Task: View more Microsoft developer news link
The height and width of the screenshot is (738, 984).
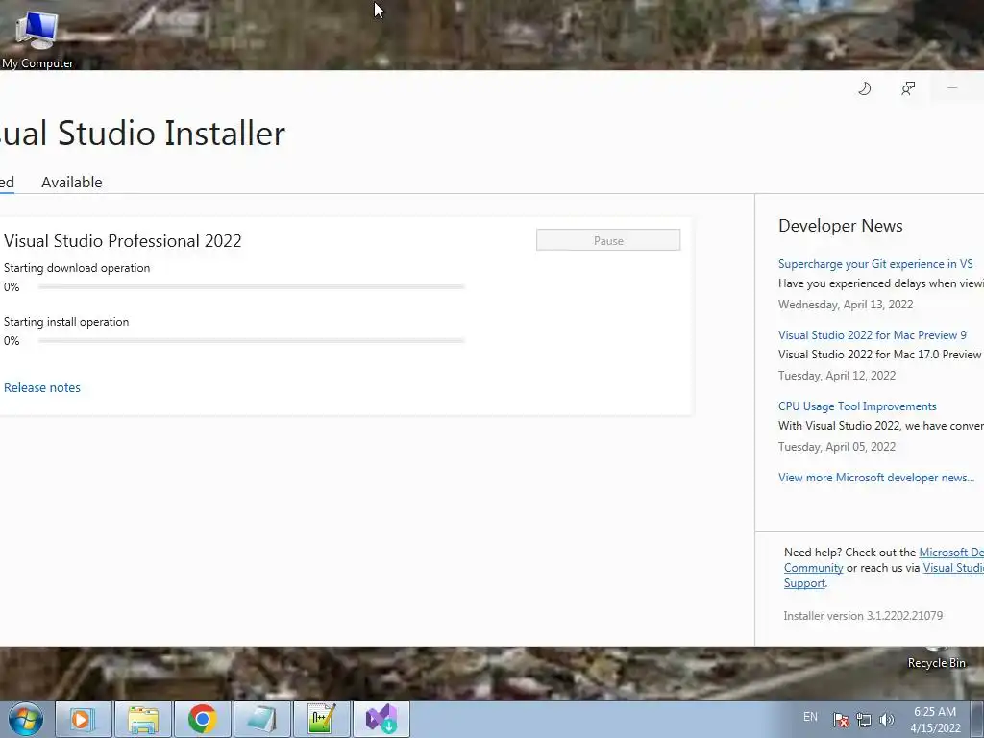Action: tap(876, 478)
